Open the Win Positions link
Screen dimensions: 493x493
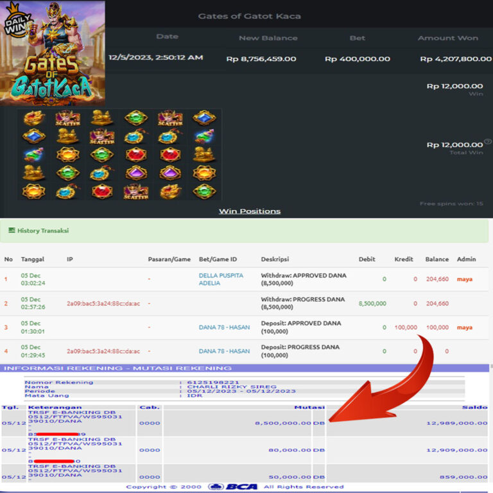[249, 211]
